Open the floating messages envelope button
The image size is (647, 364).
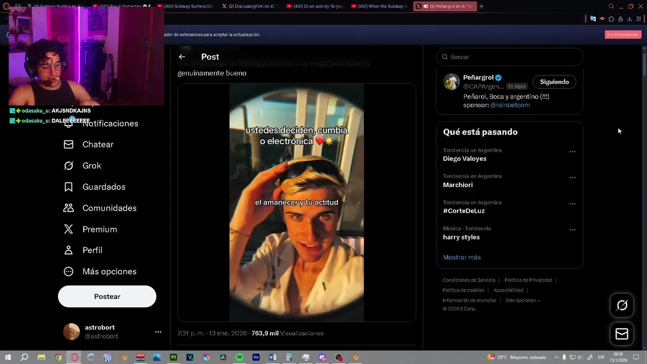point(622,334)
